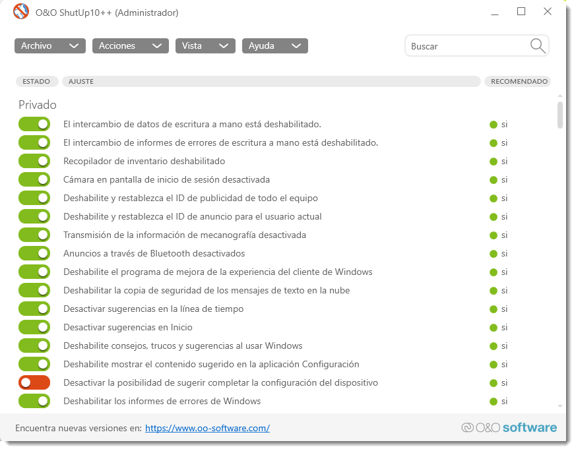The height and width of the screenshot is (451, 576).
Task: Click the RECOMENDADO column header
Action: pos(517,82)
